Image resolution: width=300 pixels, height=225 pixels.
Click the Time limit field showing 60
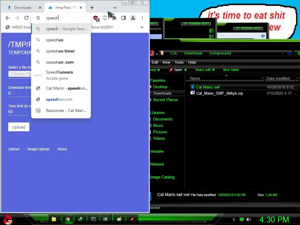(x=18, y=112)
